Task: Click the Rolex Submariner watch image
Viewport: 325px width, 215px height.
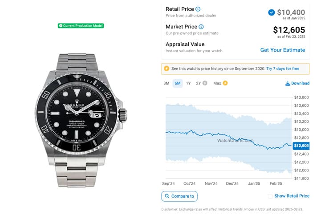Action: click(81, 118)
